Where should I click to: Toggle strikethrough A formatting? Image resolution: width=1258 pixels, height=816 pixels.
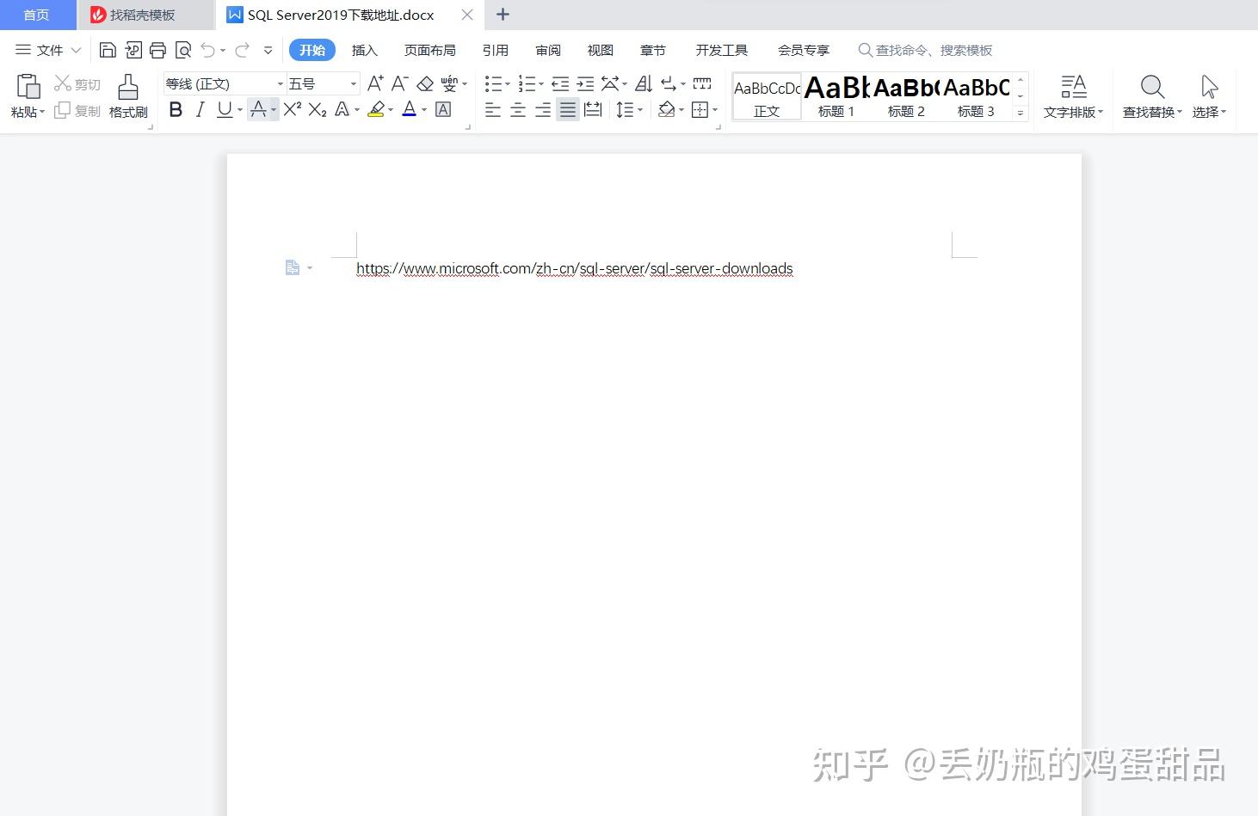click(258, 109)
